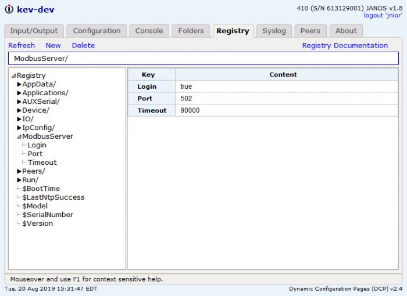Expand the AUXSerial/ tree arrow

tap(19, 102)
